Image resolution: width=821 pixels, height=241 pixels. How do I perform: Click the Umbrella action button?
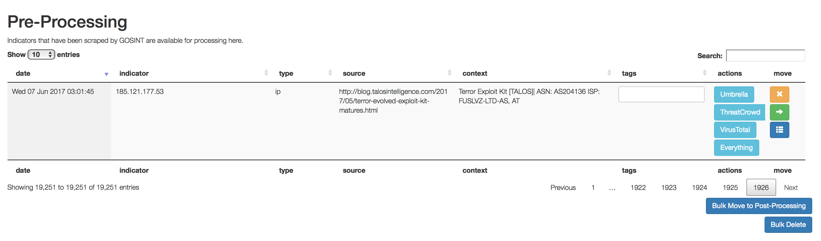734,95
